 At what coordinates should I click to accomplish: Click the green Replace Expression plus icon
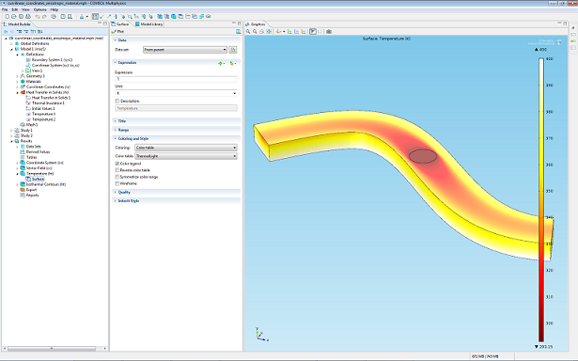(x=221, y=63)
